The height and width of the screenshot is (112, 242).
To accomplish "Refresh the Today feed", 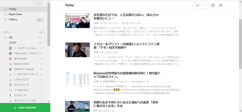I will point(213,5).
